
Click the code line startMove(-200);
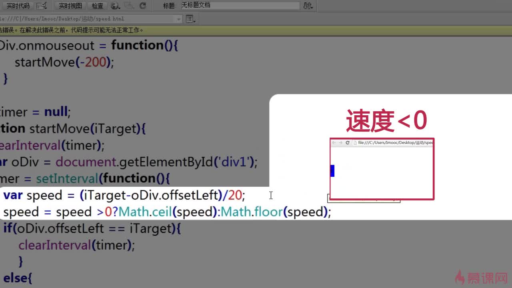tap(64, 62)
